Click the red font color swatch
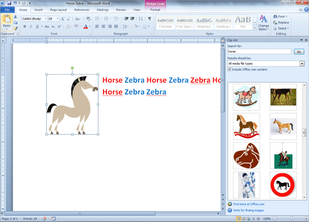The height and width of the screenshot is (222, 309). coord(86,26)
